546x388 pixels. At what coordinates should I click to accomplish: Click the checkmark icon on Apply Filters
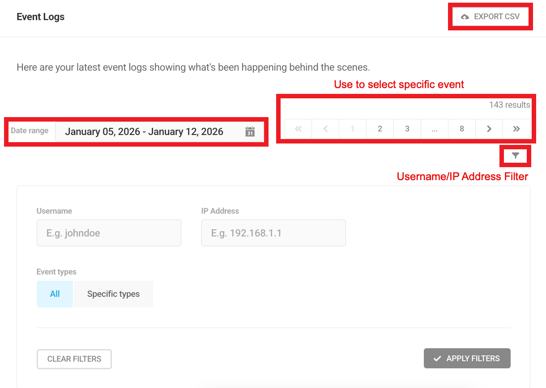(437, 358)
